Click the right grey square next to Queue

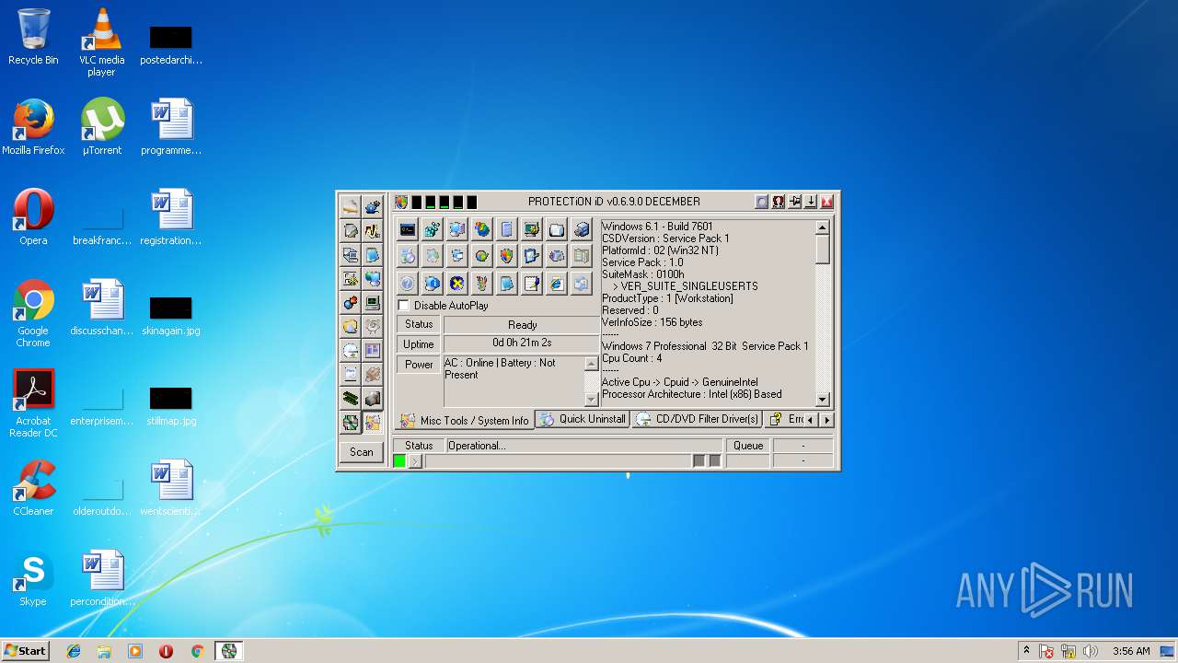point(715,461)
